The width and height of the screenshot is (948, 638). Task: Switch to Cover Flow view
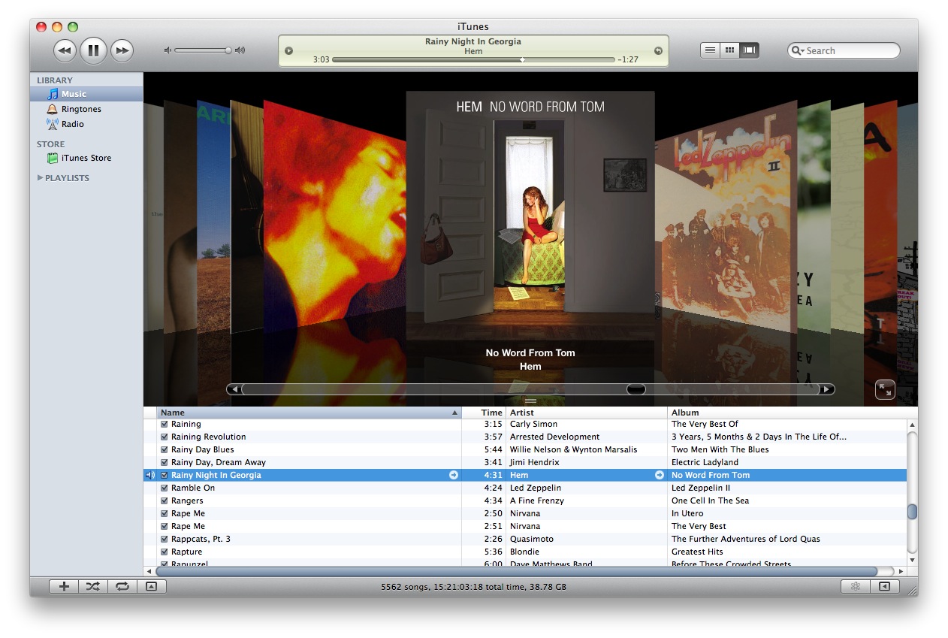pyautogui.click(x=749, y=50)
